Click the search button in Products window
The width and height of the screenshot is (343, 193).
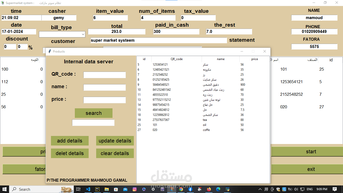point(93,113)
